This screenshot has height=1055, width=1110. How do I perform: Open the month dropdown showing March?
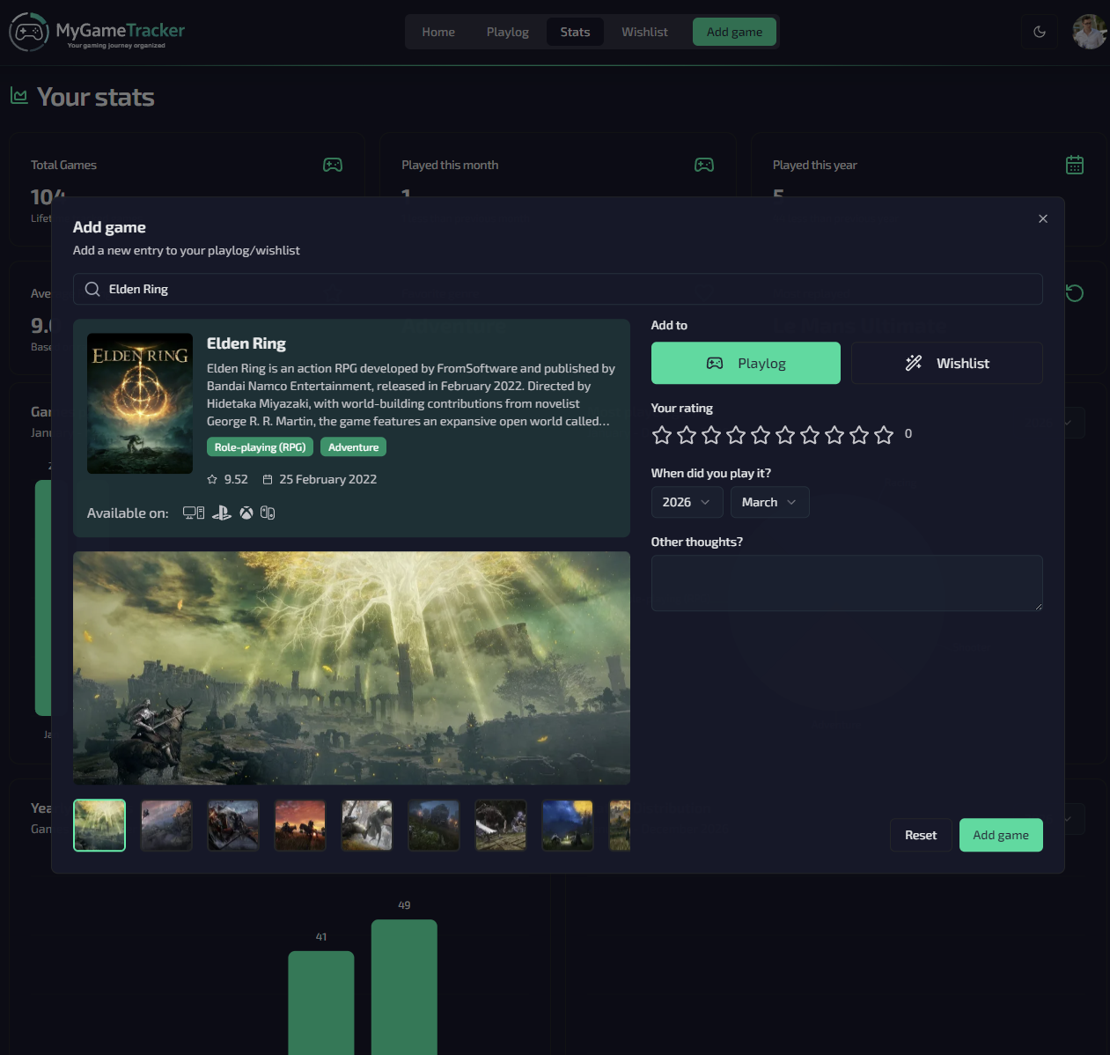(x=769, y=502)
